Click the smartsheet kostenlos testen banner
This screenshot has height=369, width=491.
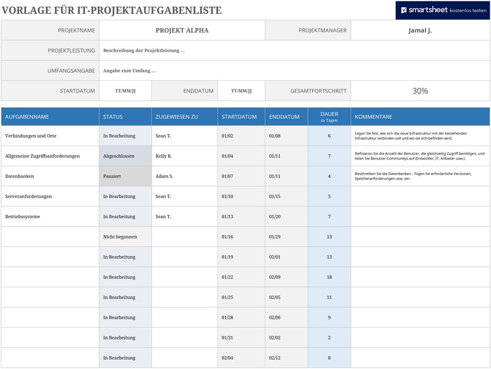443,10
